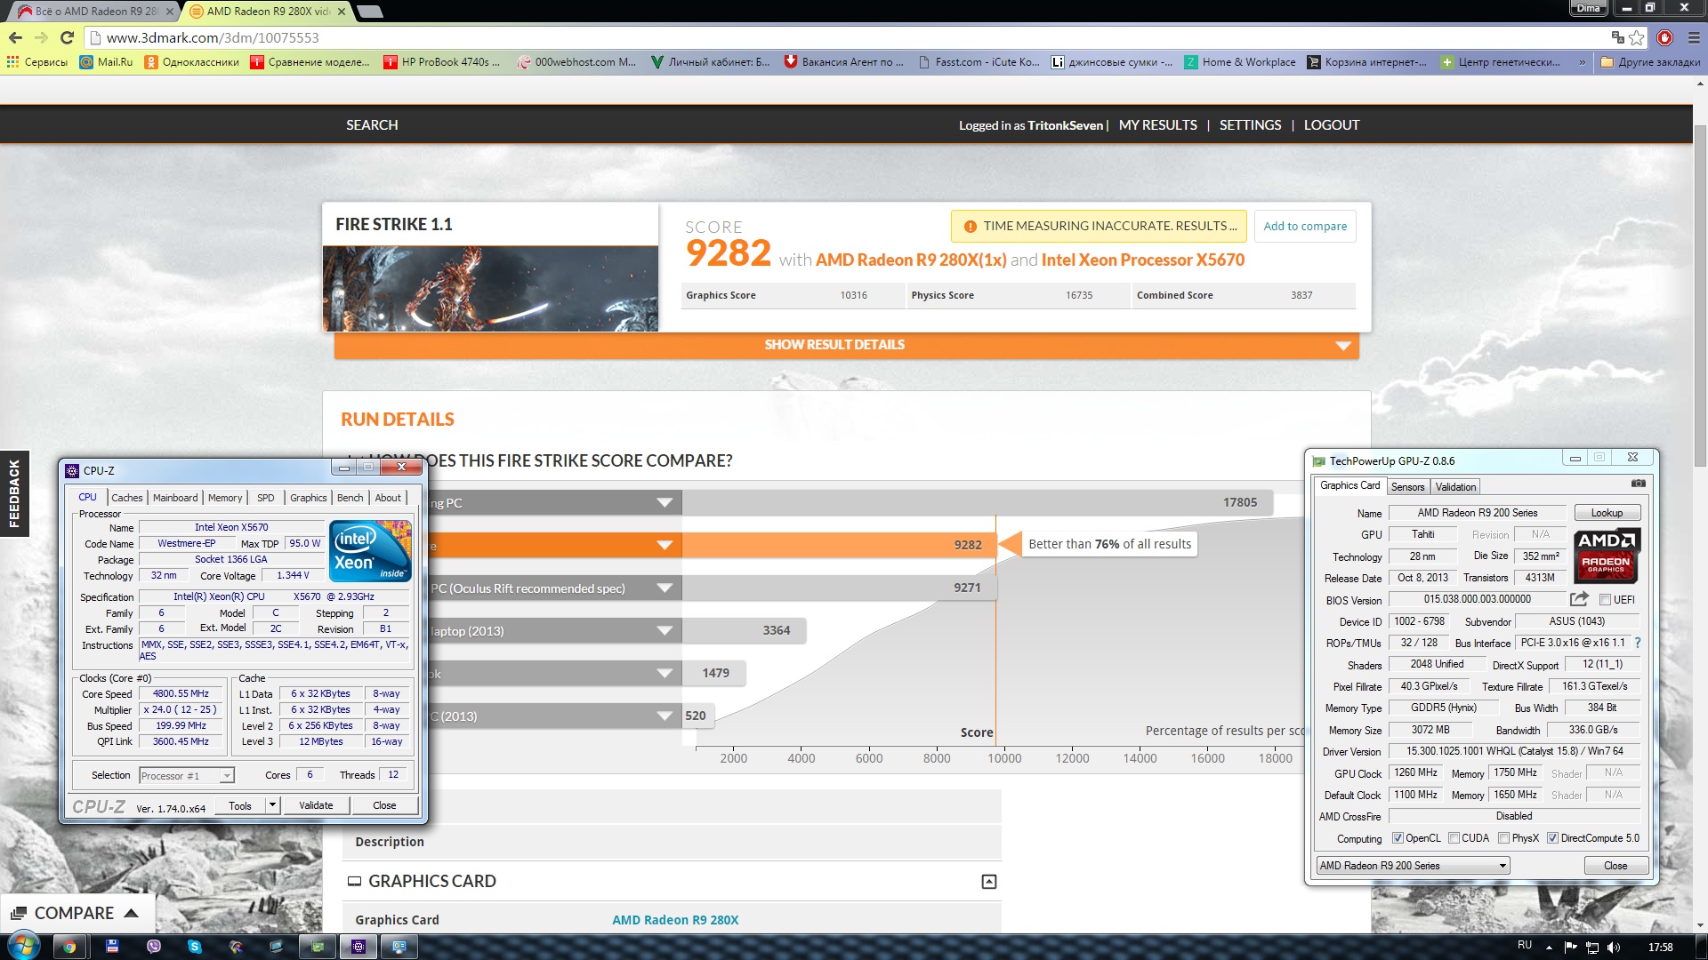Expand the 17805 score comparison row
Image resolution: width=1708 pixels, height=960 pixels.
click(664, 503)
